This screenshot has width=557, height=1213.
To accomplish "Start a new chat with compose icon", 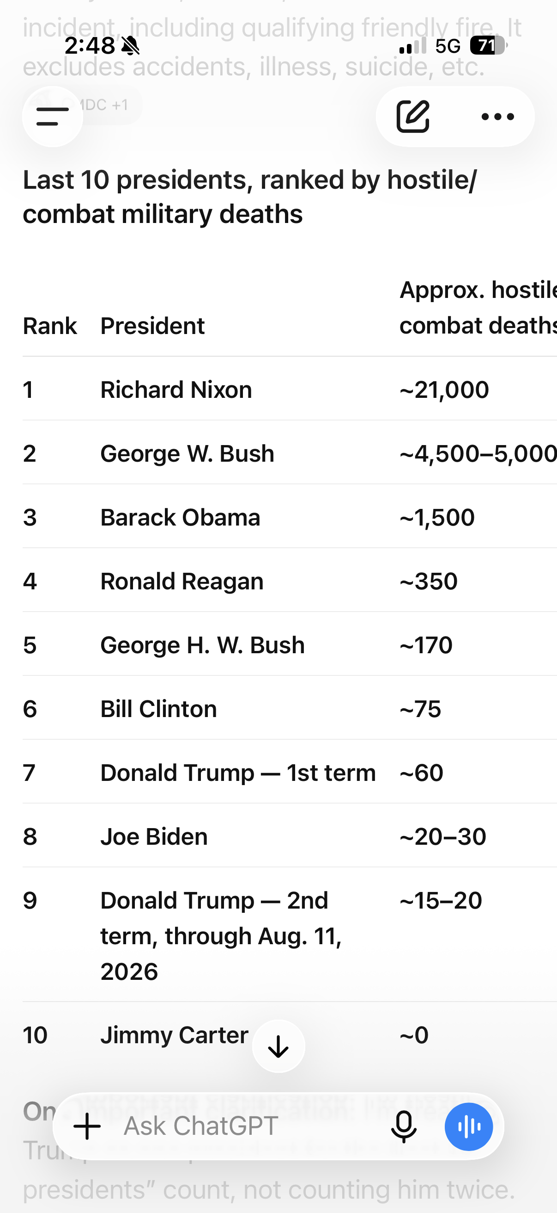I will tap(413, 116).
